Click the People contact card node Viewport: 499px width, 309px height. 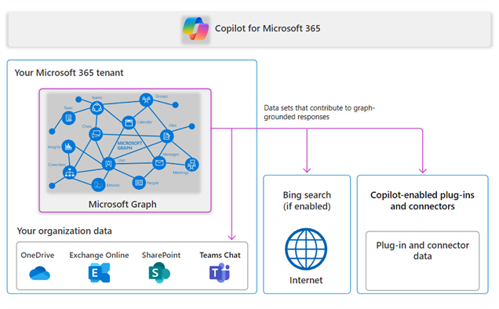coord(139,183)
